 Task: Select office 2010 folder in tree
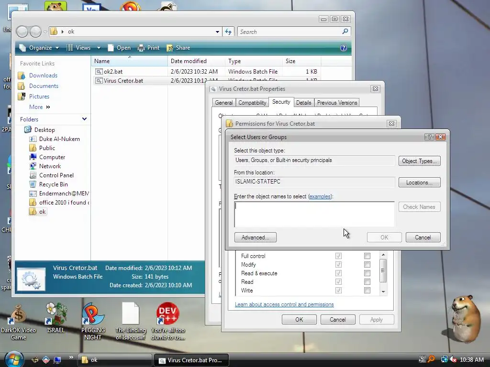point(64,202)
